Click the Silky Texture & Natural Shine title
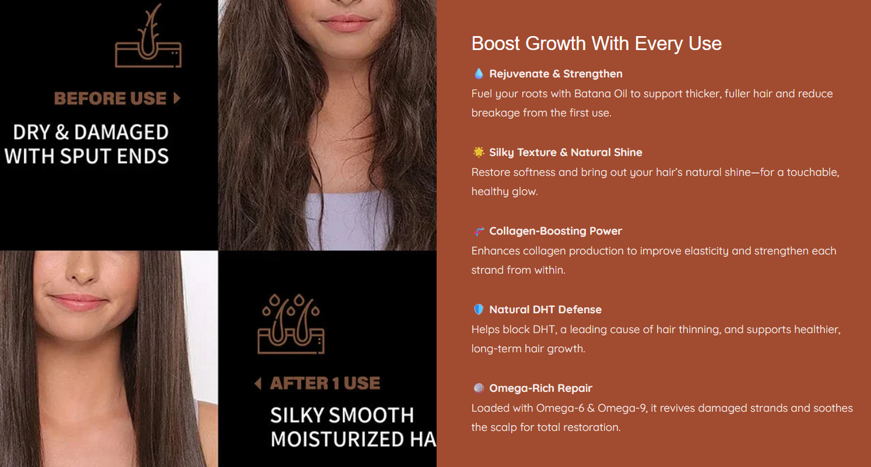Screen dimensions: 871x467 (x=565, y=152)
